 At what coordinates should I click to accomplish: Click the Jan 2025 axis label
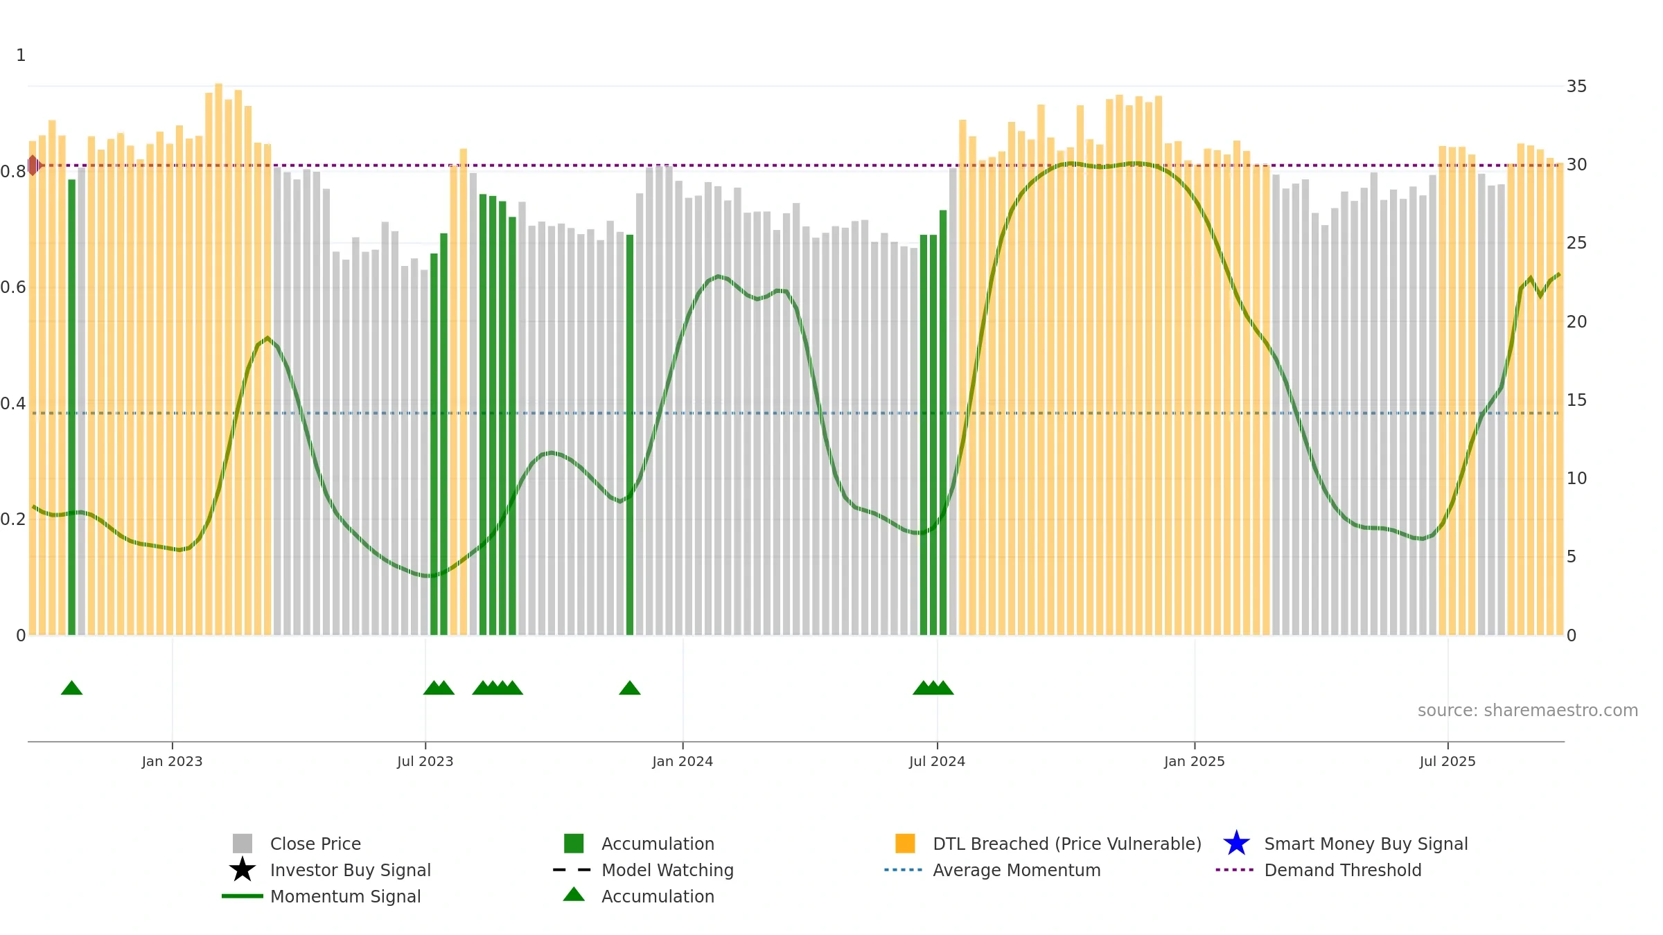pyautogui.click(x=1194, y=761)
